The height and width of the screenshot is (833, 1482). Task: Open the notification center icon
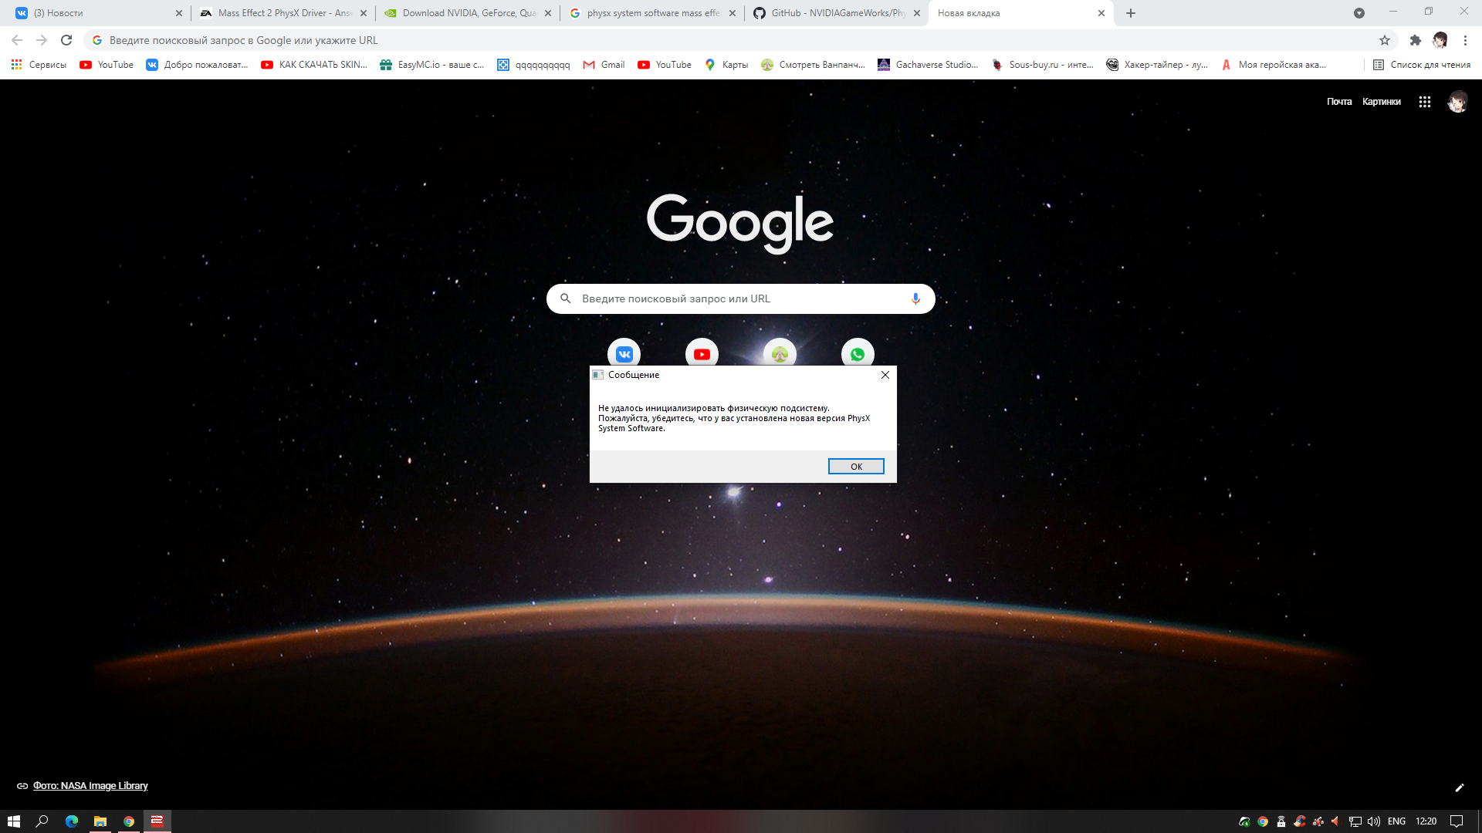click(x=1457, y=821)
